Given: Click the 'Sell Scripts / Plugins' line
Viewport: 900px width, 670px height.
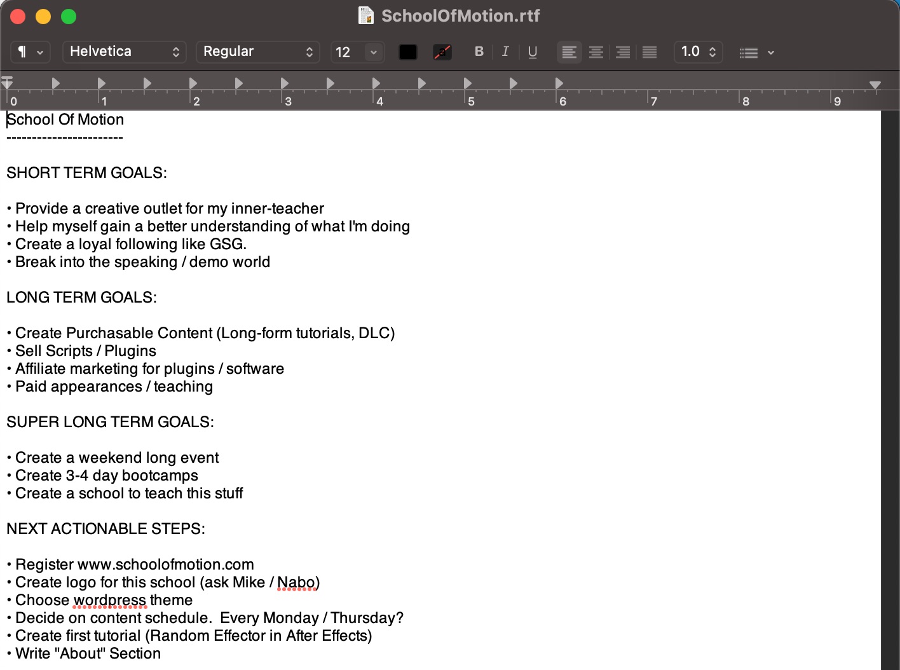Looking at the screenshot, I should (x=81, y=351).
